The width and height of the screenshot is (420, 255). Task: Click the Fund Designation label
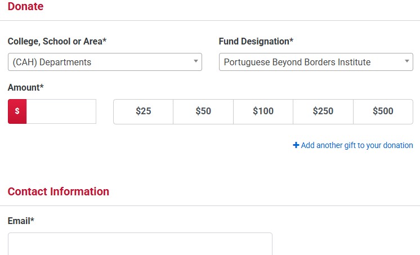(x=256, y=41)
